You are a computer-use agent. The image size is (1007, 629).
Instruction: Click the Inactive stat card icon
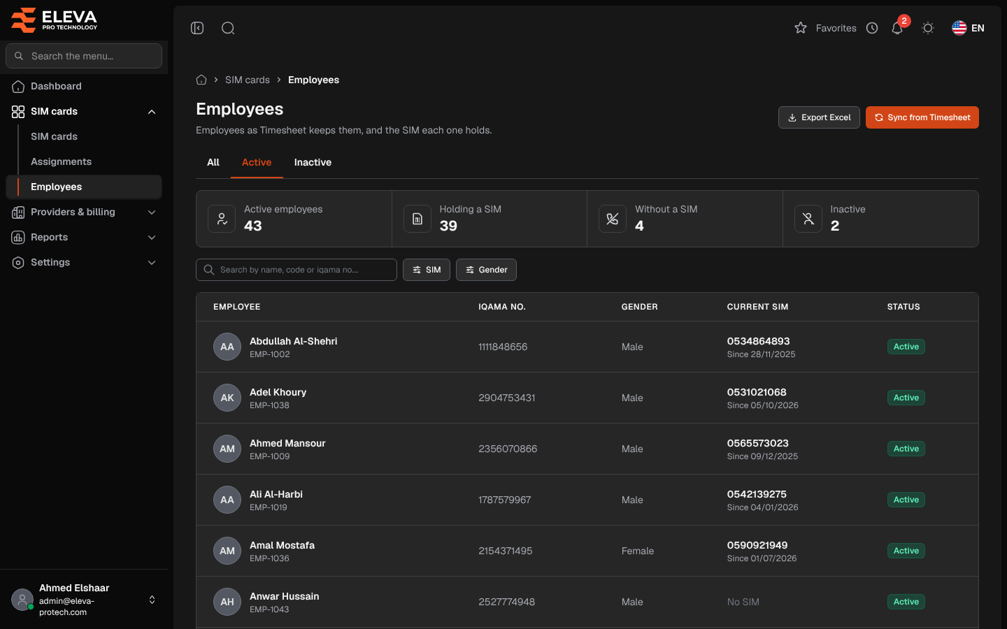click(808, 219)
